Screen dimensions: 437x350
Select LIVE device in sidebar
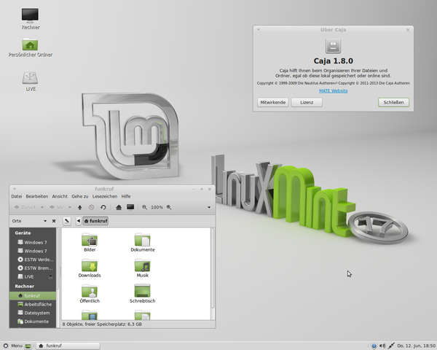(x=29, y=277)
